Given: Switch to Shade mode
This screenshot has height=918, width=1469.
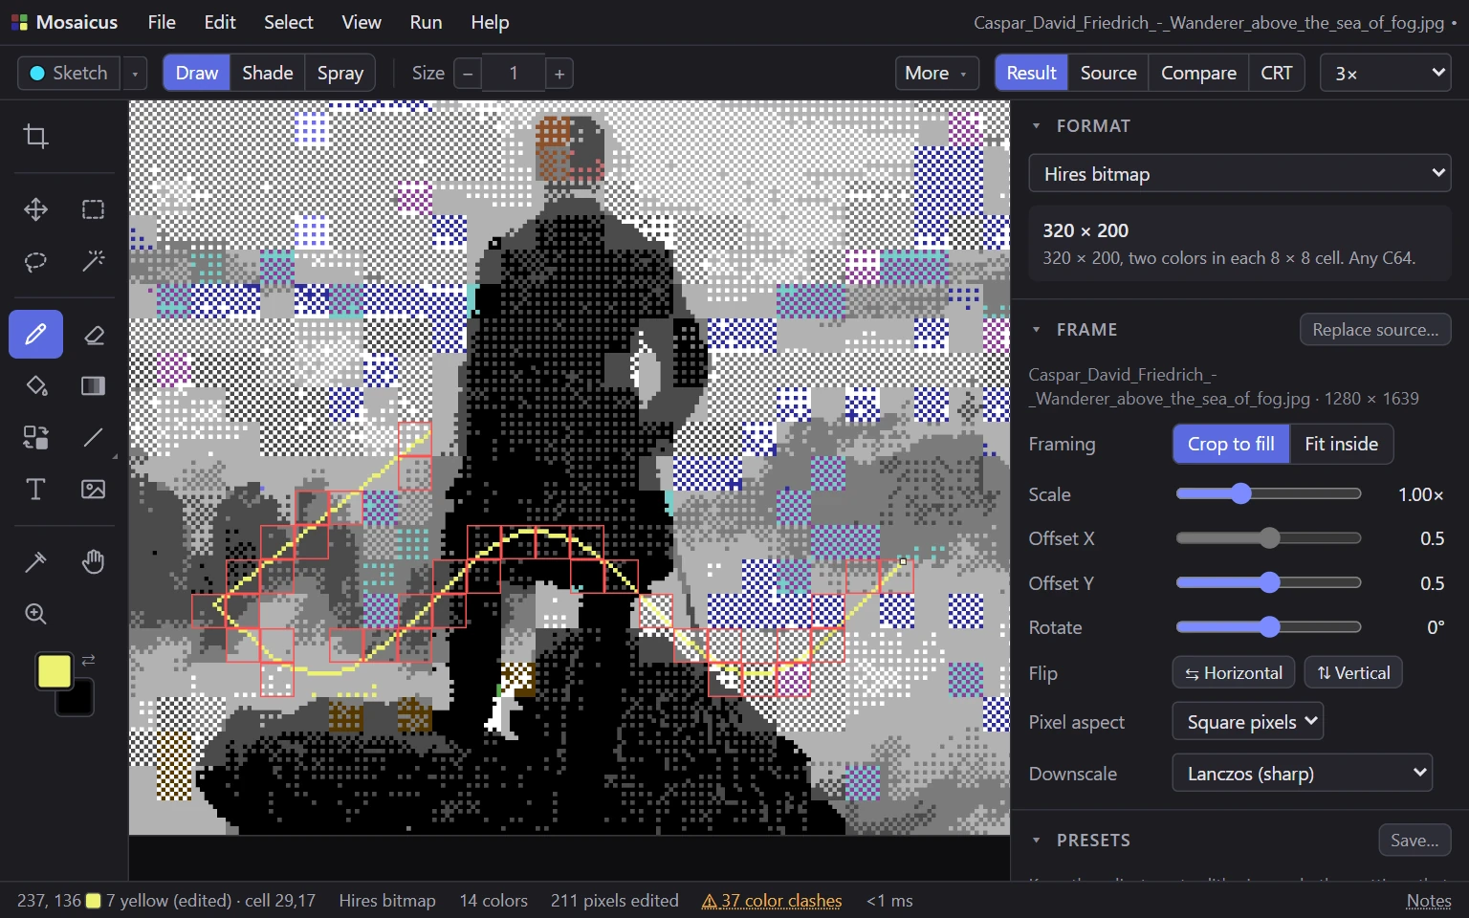Looking at the screenshot, I should click(x=268, y=73).
